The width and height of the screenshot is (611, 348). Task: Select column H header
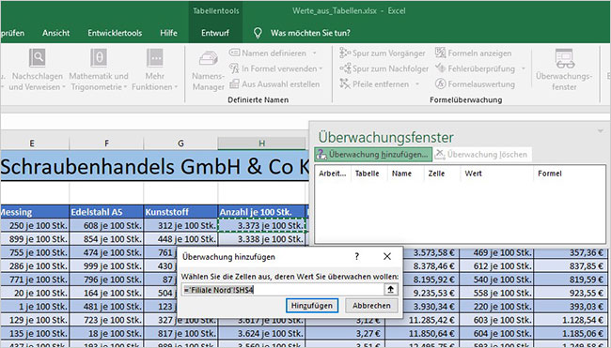[x=261, y=144]
